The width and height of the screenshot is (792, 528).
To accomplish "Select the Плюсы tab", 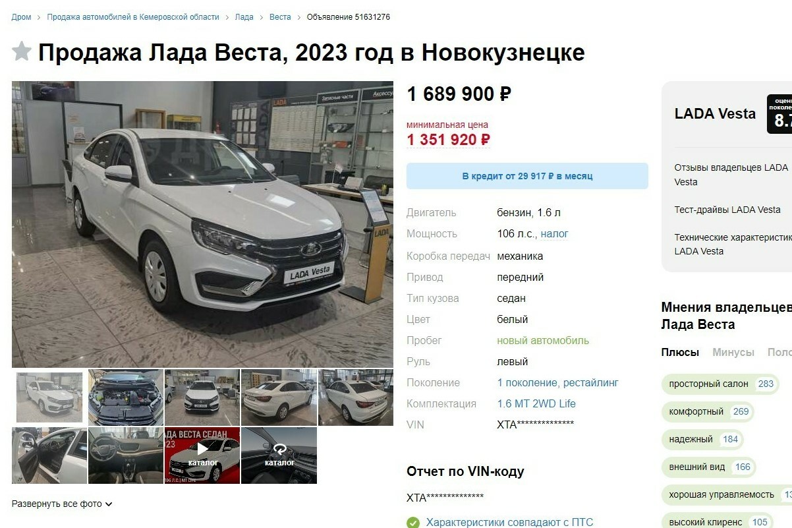I will [680, 352].
